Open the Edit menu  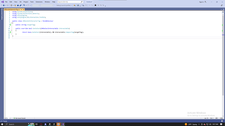point(11,2)
